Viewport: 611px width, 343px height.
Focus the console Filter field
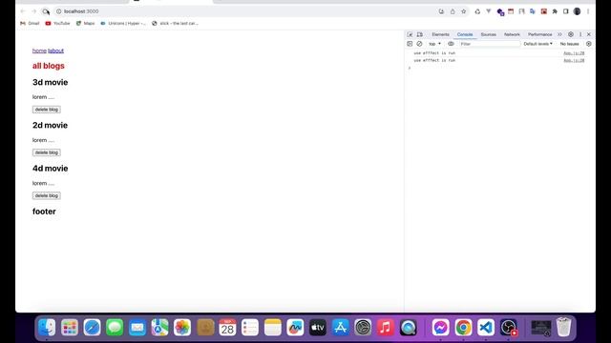click(x=490, y=44)
